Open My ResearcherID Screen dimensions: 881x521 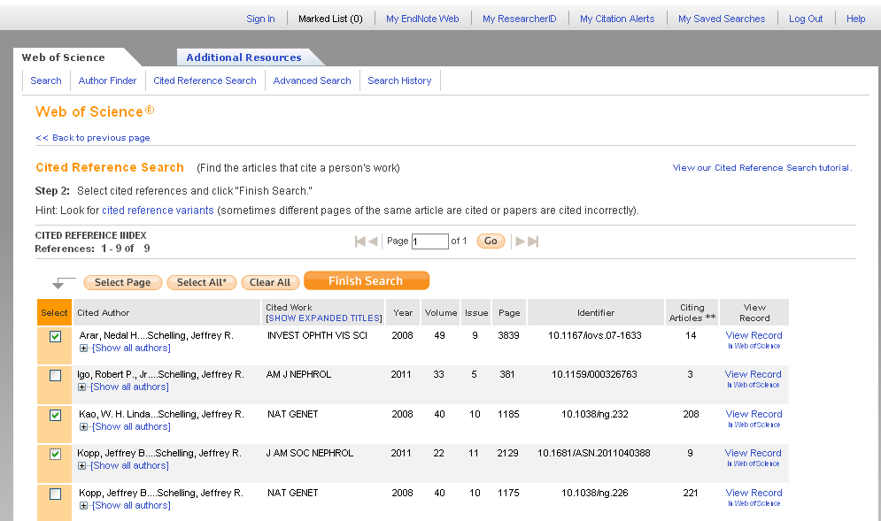pyautogui.click(x=519, y=19)
